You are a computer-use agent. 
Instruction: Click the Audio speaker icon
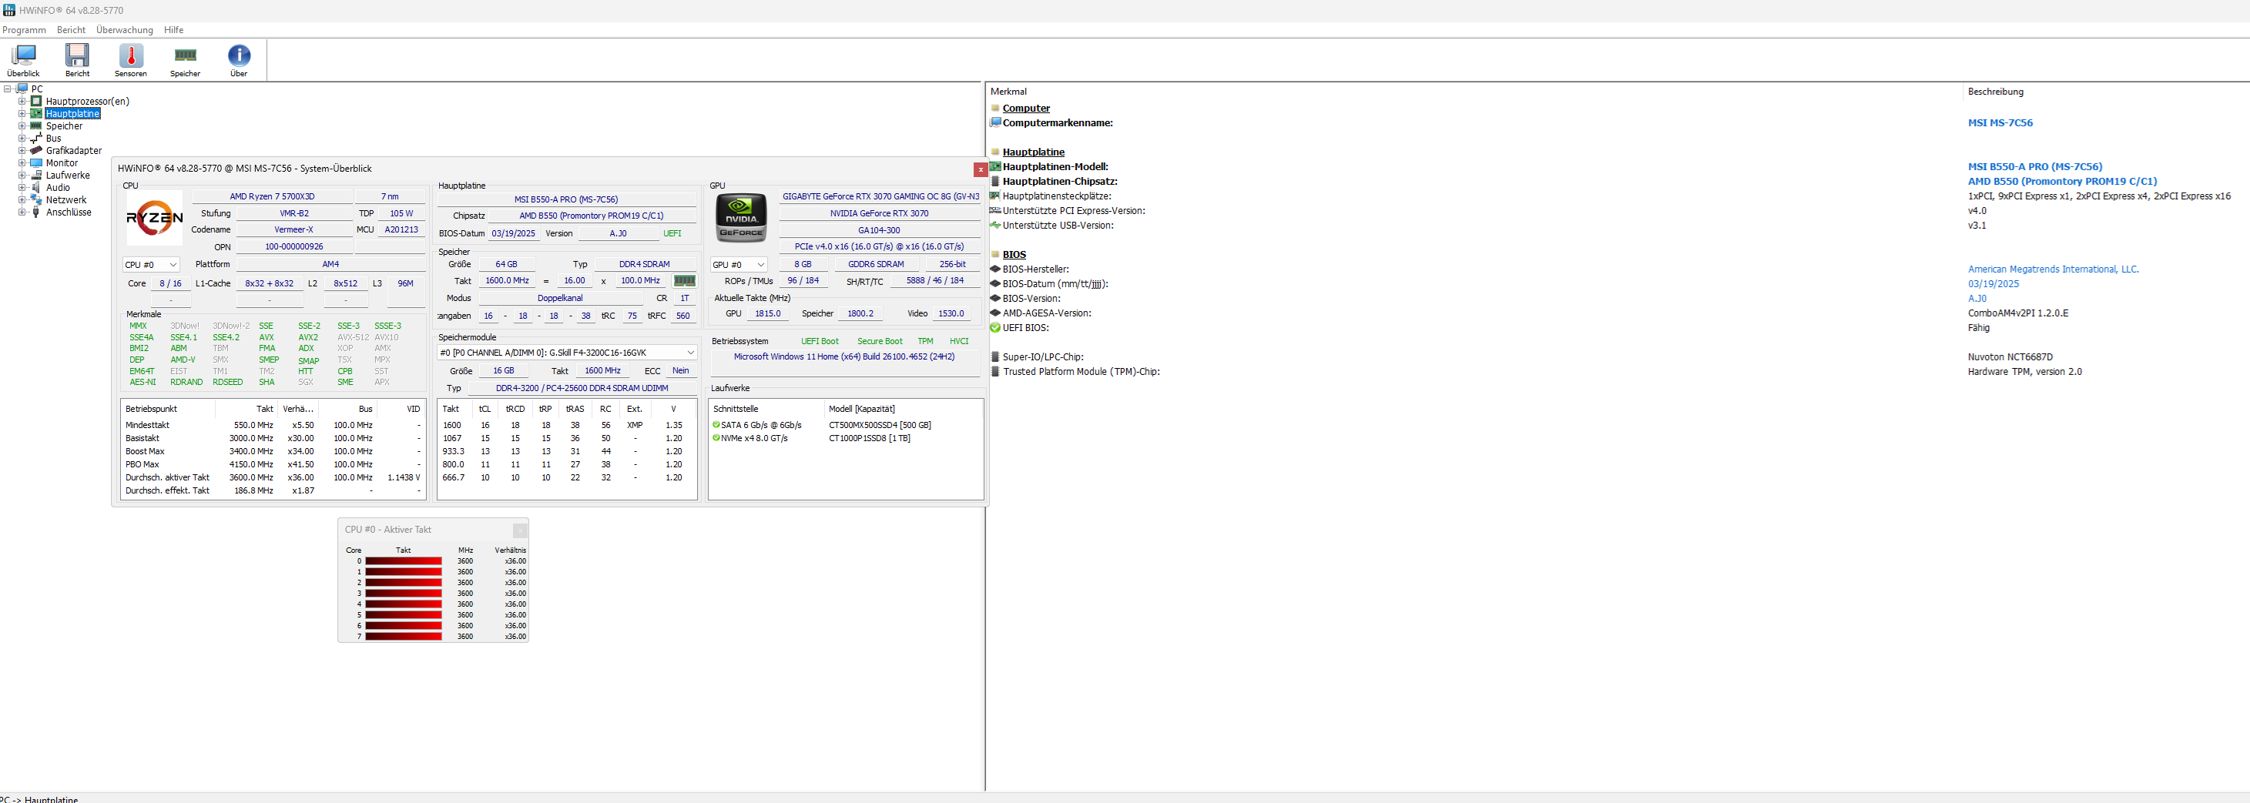coord(35,187)
